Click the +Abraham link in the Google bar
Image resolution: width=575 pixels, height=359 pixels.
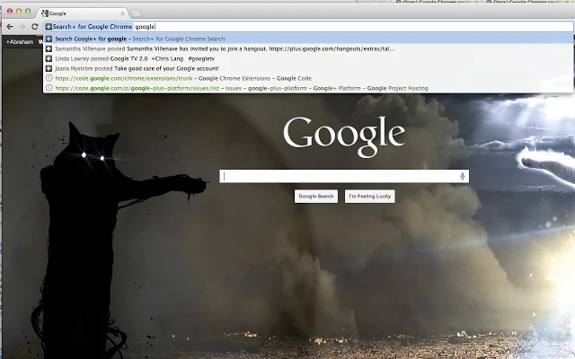tap(20, 42)
